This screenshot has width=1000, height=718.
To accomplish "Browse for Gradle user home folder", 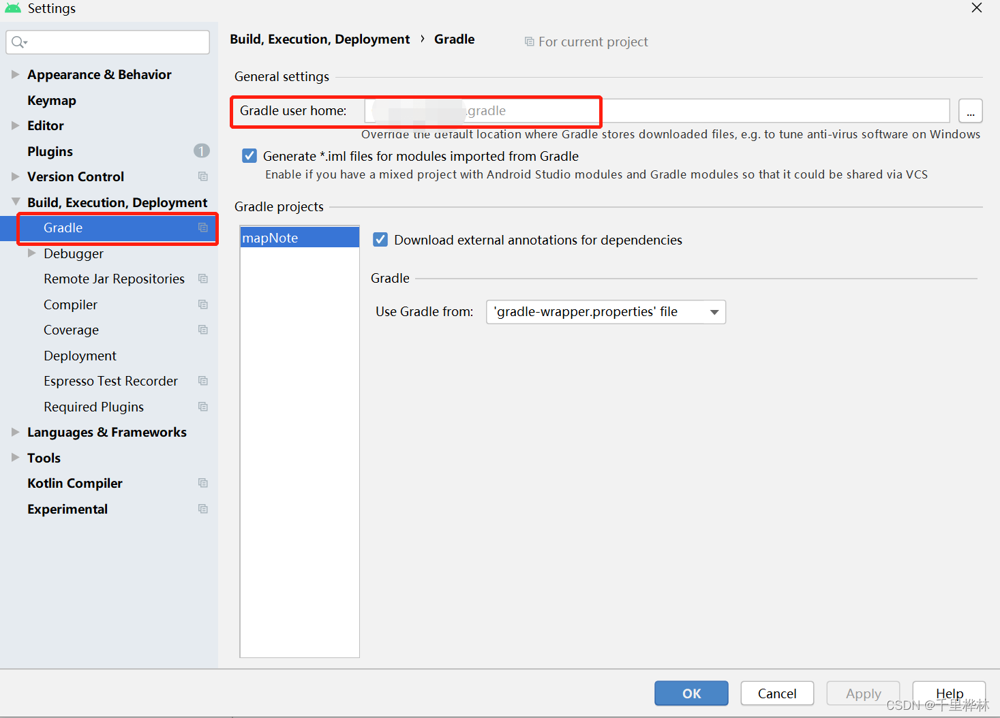I will (970, 110).
